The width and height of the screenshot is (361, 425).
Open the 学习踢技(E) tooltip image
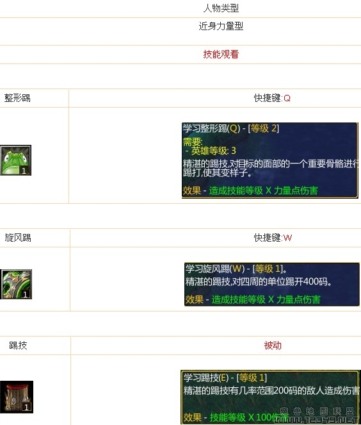[271, 397]
